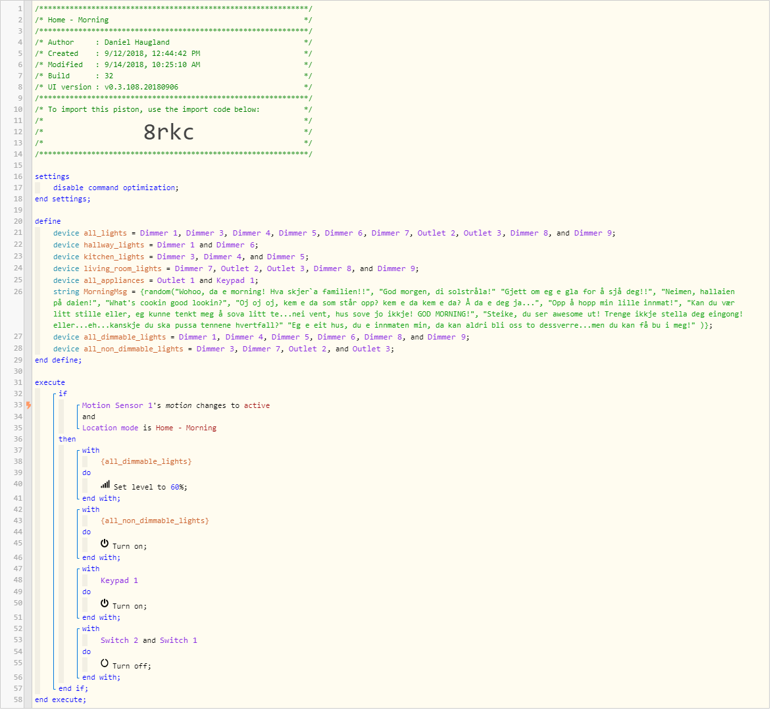Viewport: 775px width, 710px height.
Task: Click 'end with;' on line 46
Action: tap(101, 559)
